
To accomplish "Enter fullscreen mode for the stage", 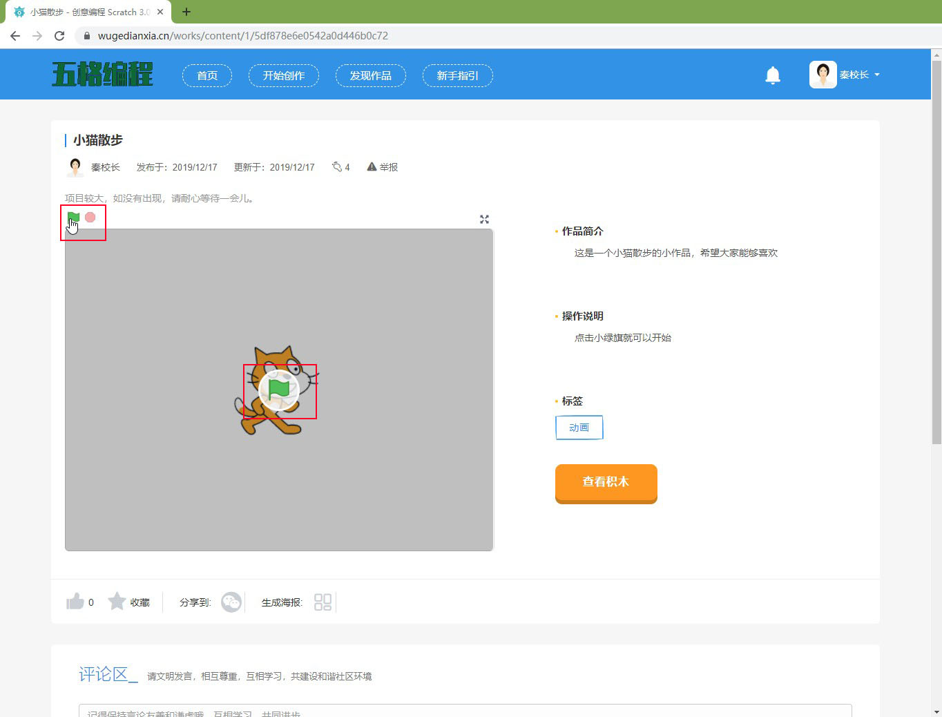I will pos(484,219).
